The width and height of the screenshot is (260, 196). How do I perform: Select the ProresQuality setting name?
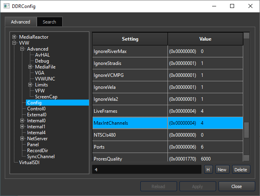tap(108, 159)
